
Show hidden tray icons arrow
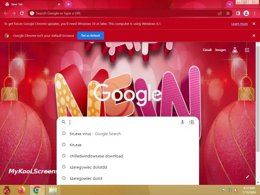coord(218,190)
